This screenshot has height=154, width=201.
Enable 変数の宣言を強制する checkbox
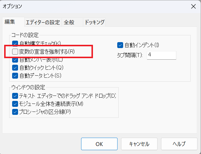tap(15, 52)
